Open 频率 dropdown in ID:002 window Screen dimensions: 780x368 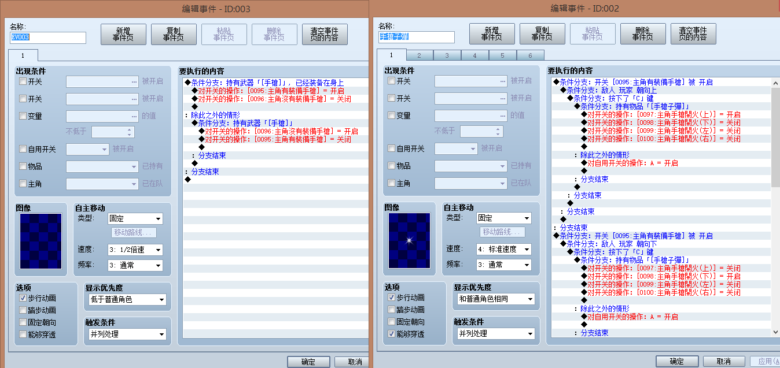point(504,265)
